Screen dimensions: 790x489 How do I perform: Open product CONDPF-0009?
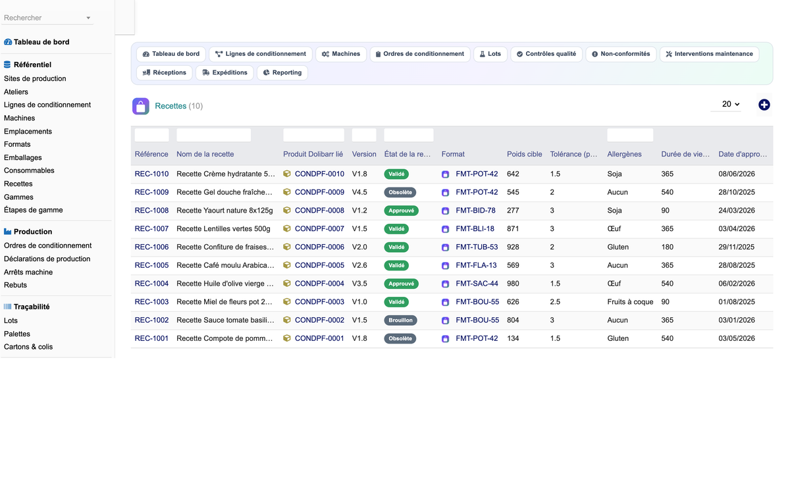319,192
